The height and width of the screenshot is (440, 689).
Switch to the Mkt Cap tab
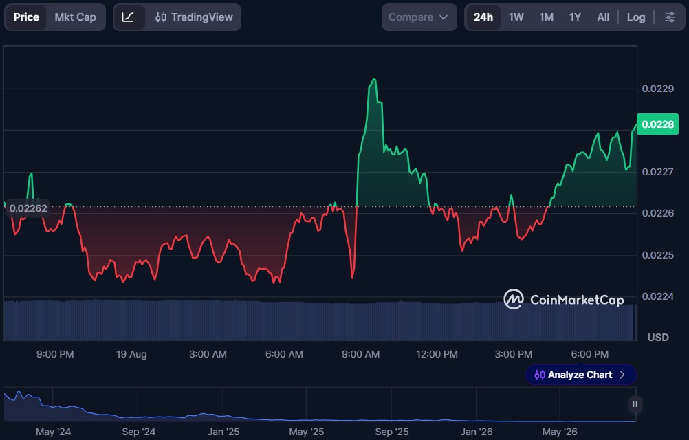[75, 17]
